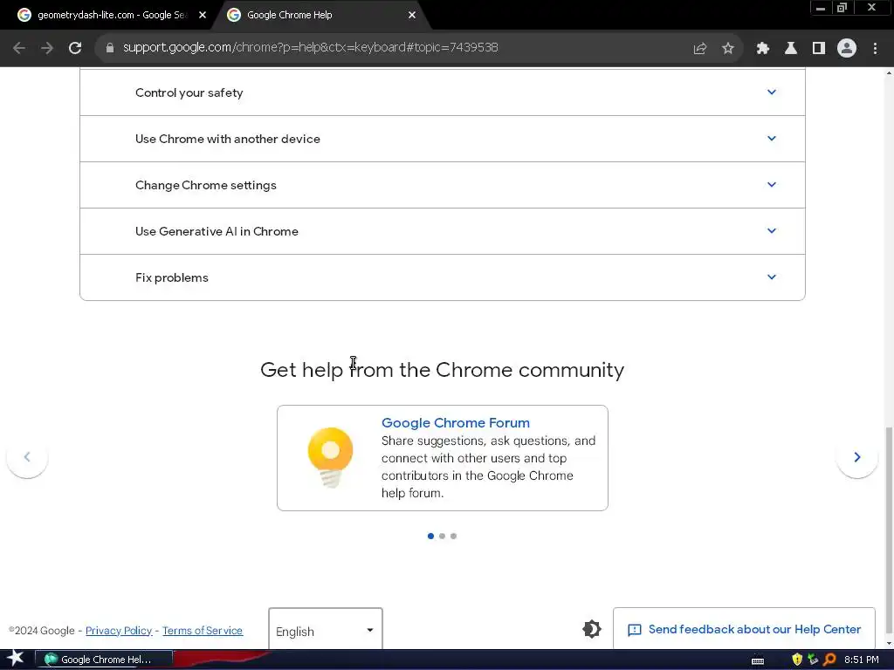Image resolution: width=894 pixels, height=670 pixels.
Task: Expand the Fix problems section
Action: (x=443, y=277)
